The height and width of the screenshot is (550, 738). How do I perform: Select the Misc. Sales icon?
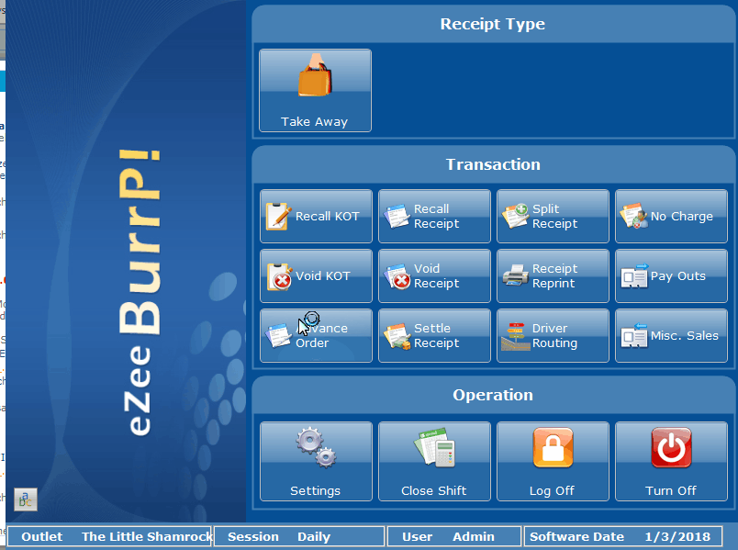[632, 336]
